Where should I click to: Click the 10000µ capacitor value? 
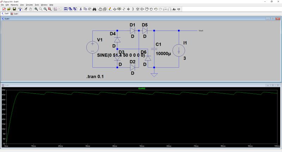[x=163, y=53]
